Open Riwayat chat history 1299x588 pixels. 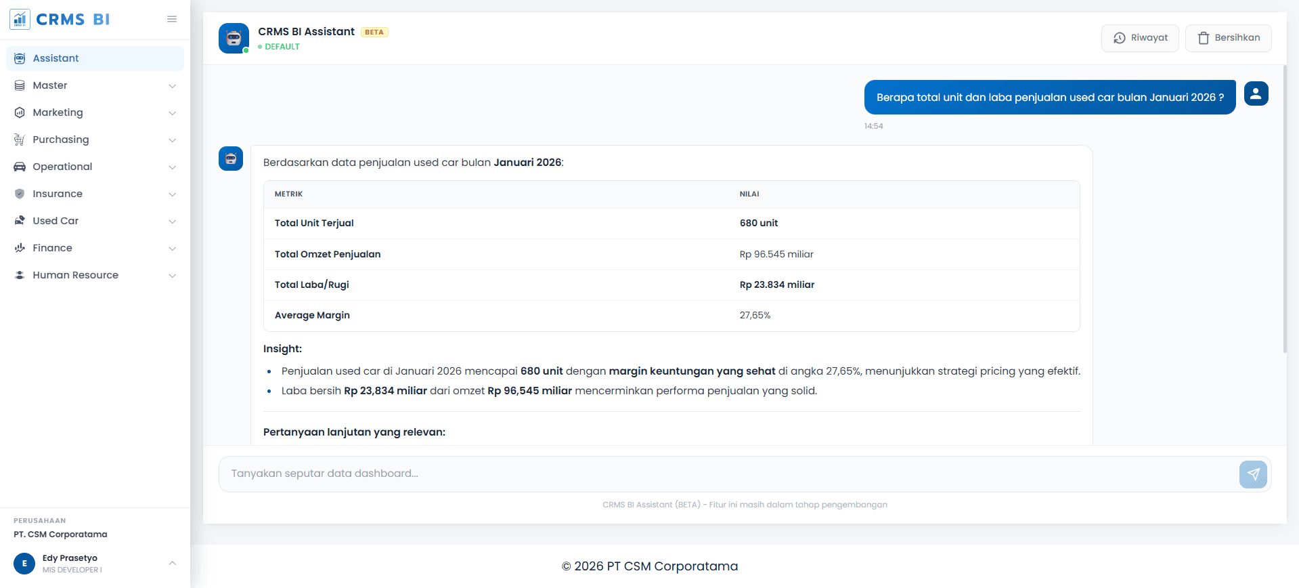[1140, 38]
